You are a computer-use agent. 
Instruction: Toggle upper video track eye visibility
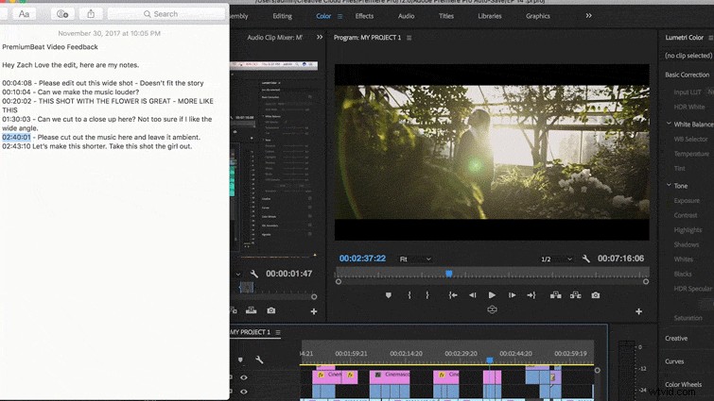click(x=244, y=377)
